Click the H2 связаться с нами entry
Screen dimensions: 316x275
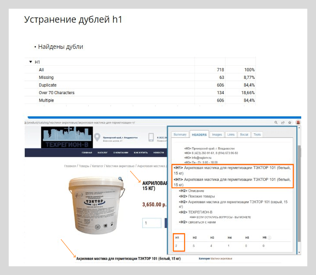(197, 222)
